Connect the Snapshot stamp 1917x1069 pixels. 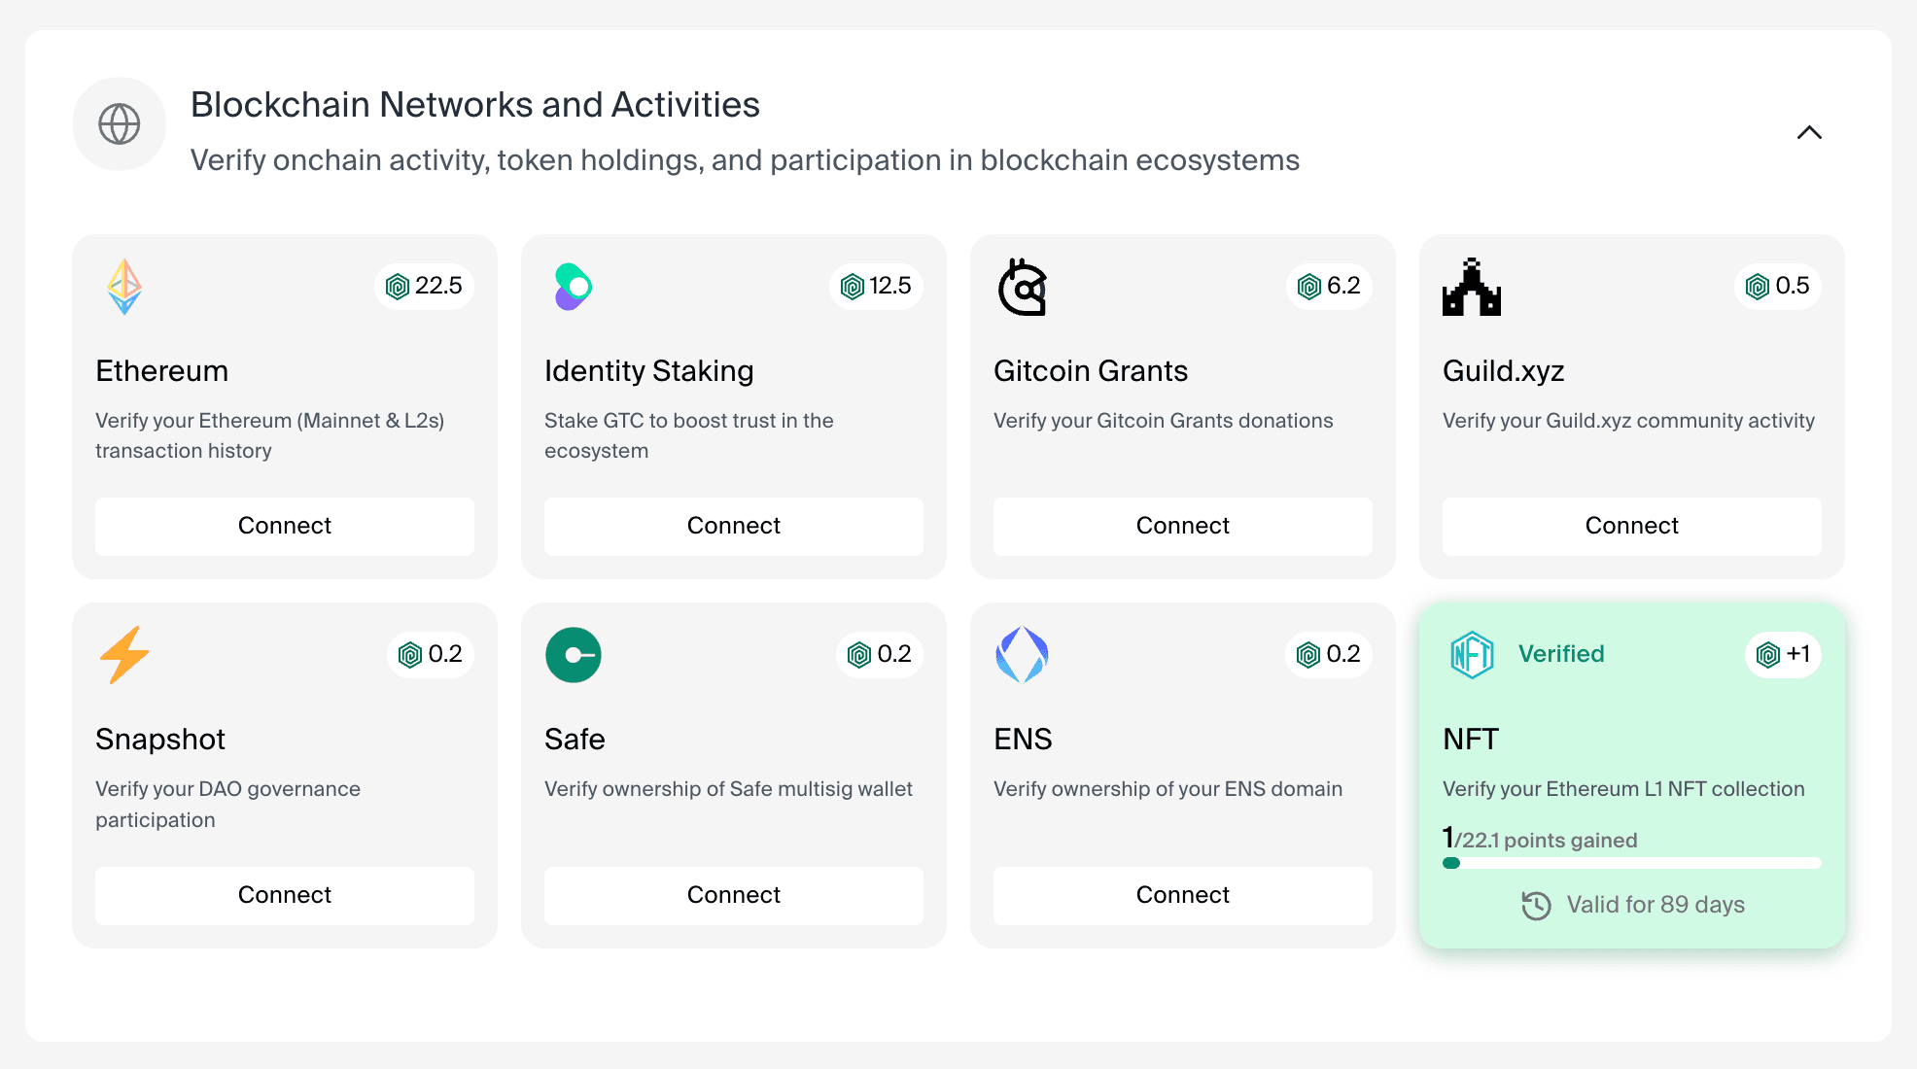click(285, 895)
